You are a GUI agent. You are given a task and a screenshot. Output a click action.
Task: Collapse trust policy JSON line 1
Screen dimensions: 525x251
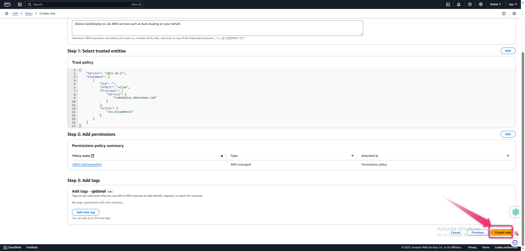77,70
